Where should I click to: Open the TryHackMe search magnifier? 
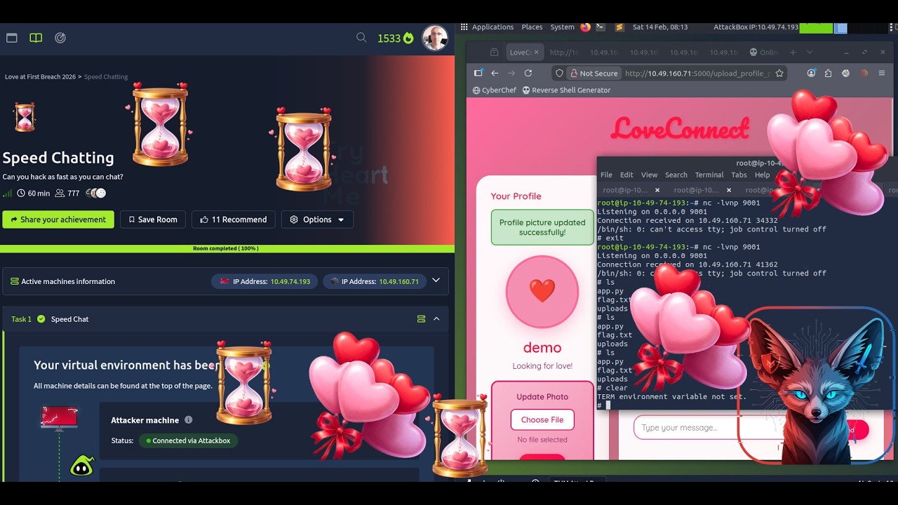pyautogui.click(x=361, y=38)
